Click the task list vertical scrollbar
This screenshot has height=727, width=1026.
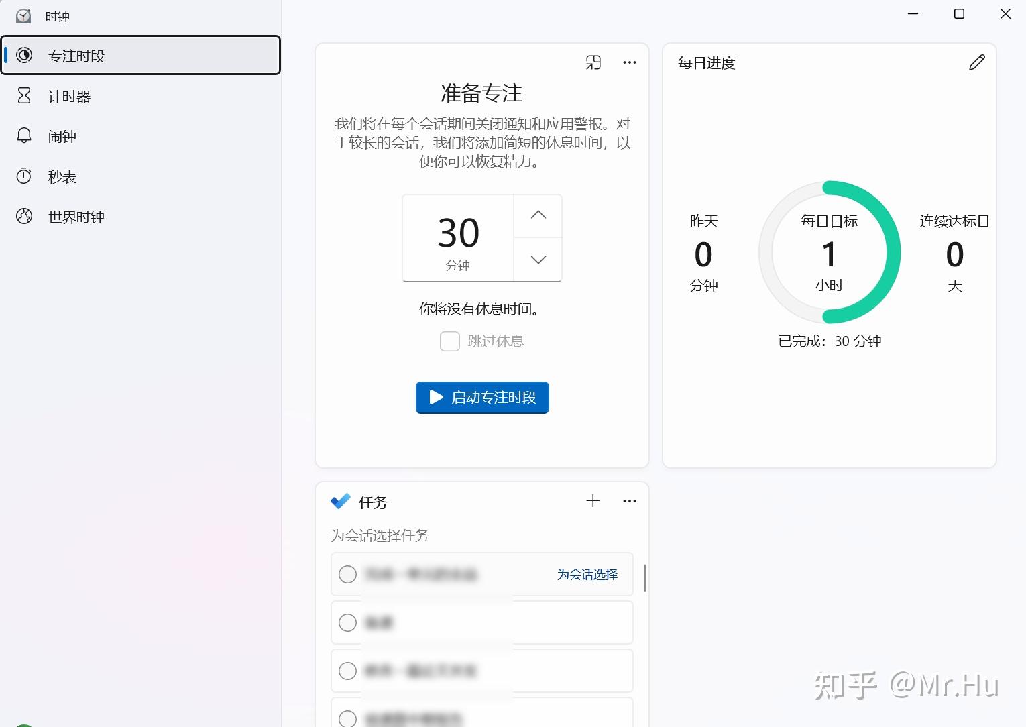point(644,578)
